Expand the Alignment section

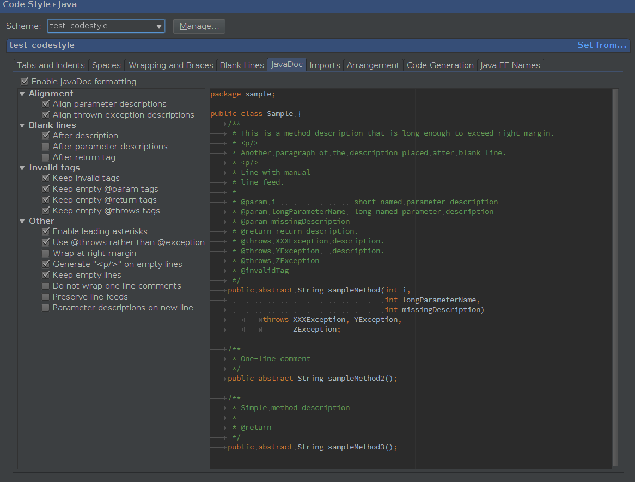coord(22,93)
